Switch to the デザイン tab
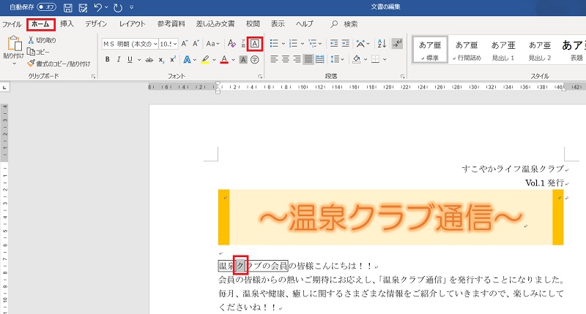 (x=96, y=24)
